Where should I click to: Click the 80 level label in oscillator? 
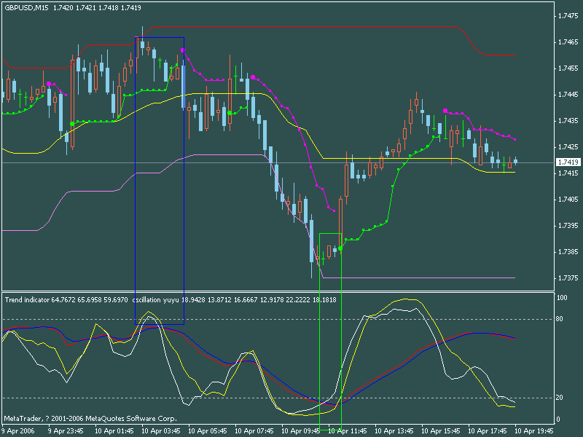click(561, 319)
